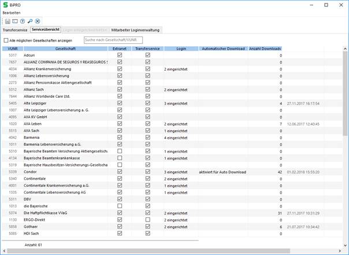Viewport: 349px width, 255px height.
Task: Sort by the VUNR column header
Action: 13,49
